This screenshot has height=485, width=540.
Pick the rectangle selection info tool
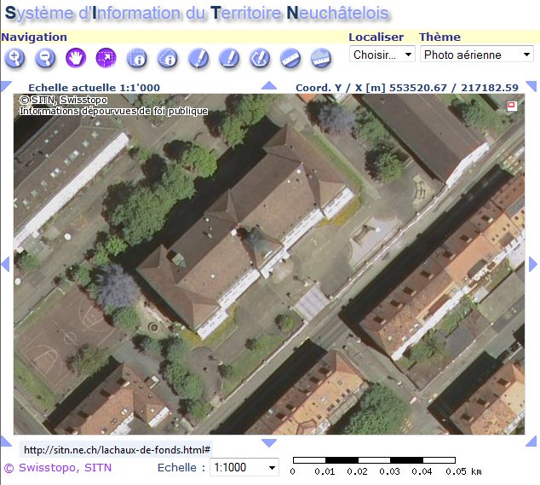pos(137,58)
